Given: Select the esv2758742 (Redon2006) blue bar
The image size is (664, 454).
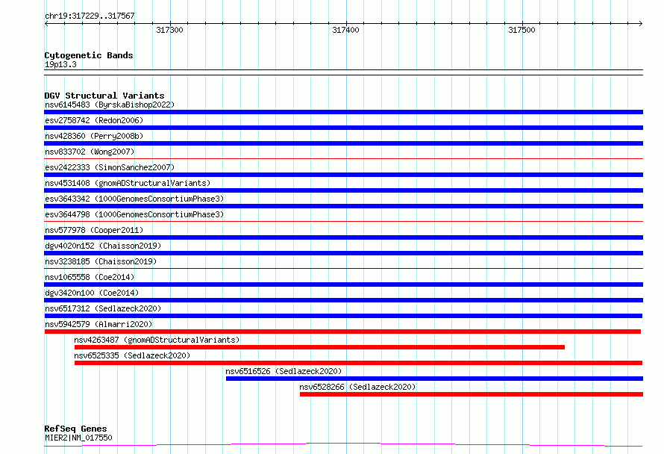Looking at the screenshot, I should (x=343, y=128).
